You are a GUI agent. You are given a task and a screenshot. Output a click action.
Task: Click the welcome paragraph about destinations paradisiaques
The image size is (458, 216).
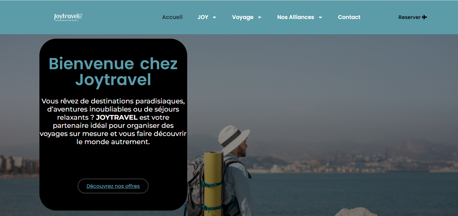113,121
